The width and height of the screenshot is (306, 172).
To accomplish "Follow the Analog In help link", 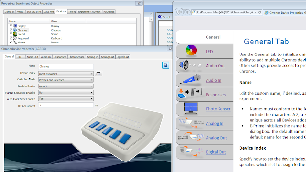I will 215,123.
